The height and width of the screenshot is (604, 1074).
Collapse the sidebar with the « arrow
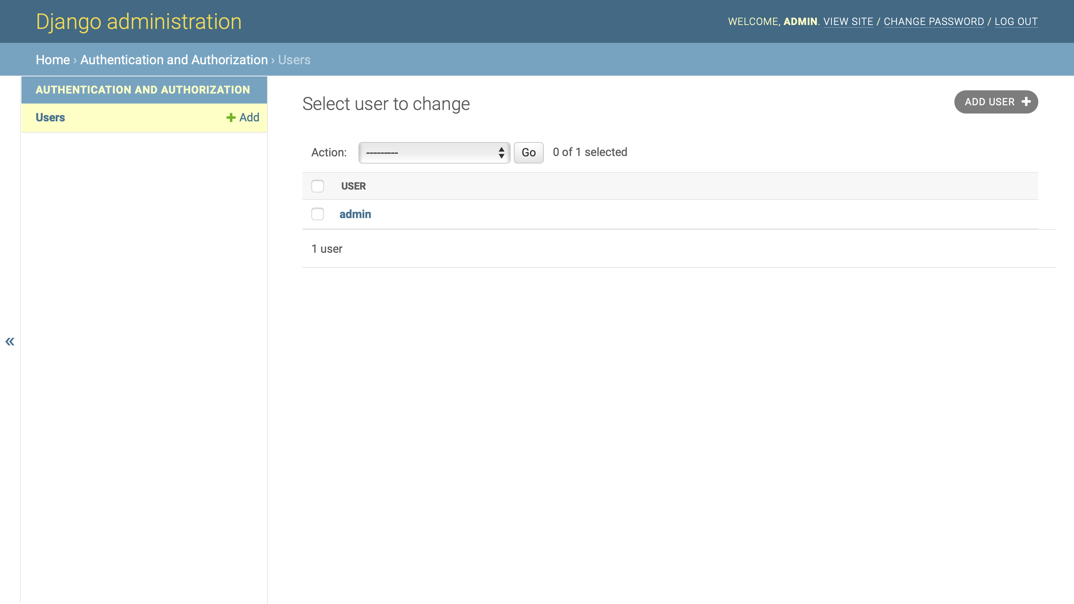[x=10, y=341]
